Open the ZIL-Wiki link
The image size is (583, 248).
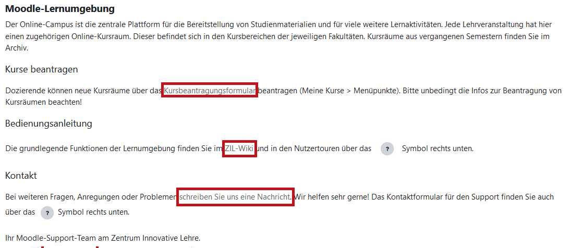(x=239, y=149)
